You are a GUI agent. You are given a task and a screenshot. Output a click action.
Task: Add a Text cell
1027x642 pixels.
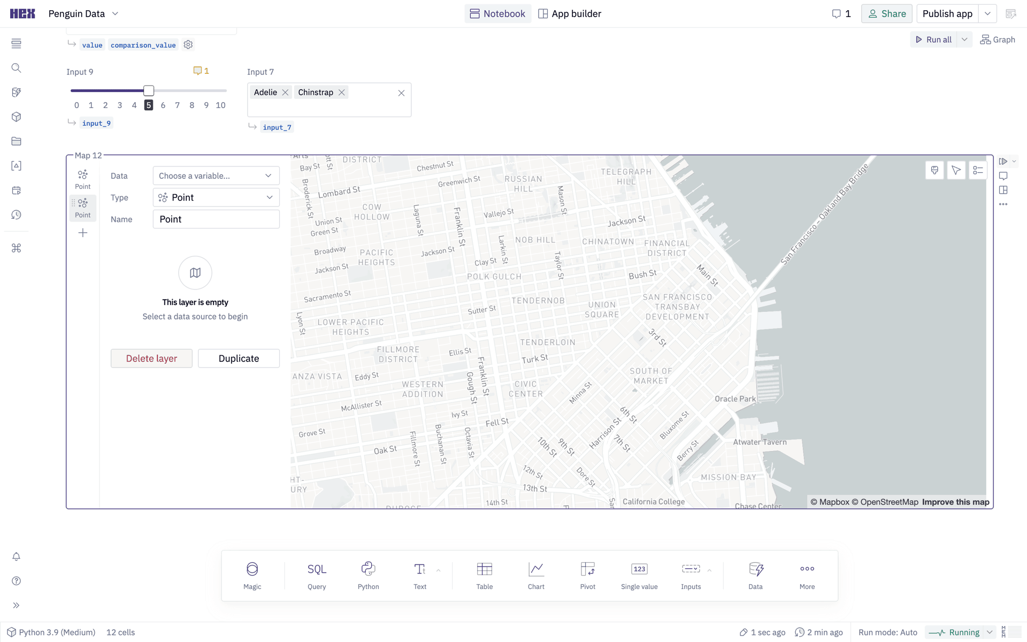(x=420, y=576)
